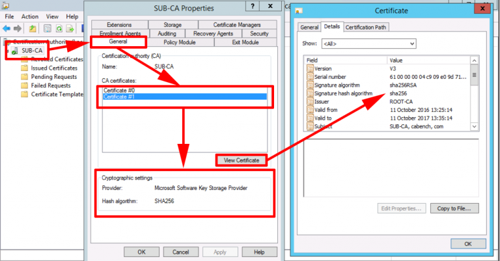Click the Up one level folder icon

pyautogui.click(x=33, y=29)
